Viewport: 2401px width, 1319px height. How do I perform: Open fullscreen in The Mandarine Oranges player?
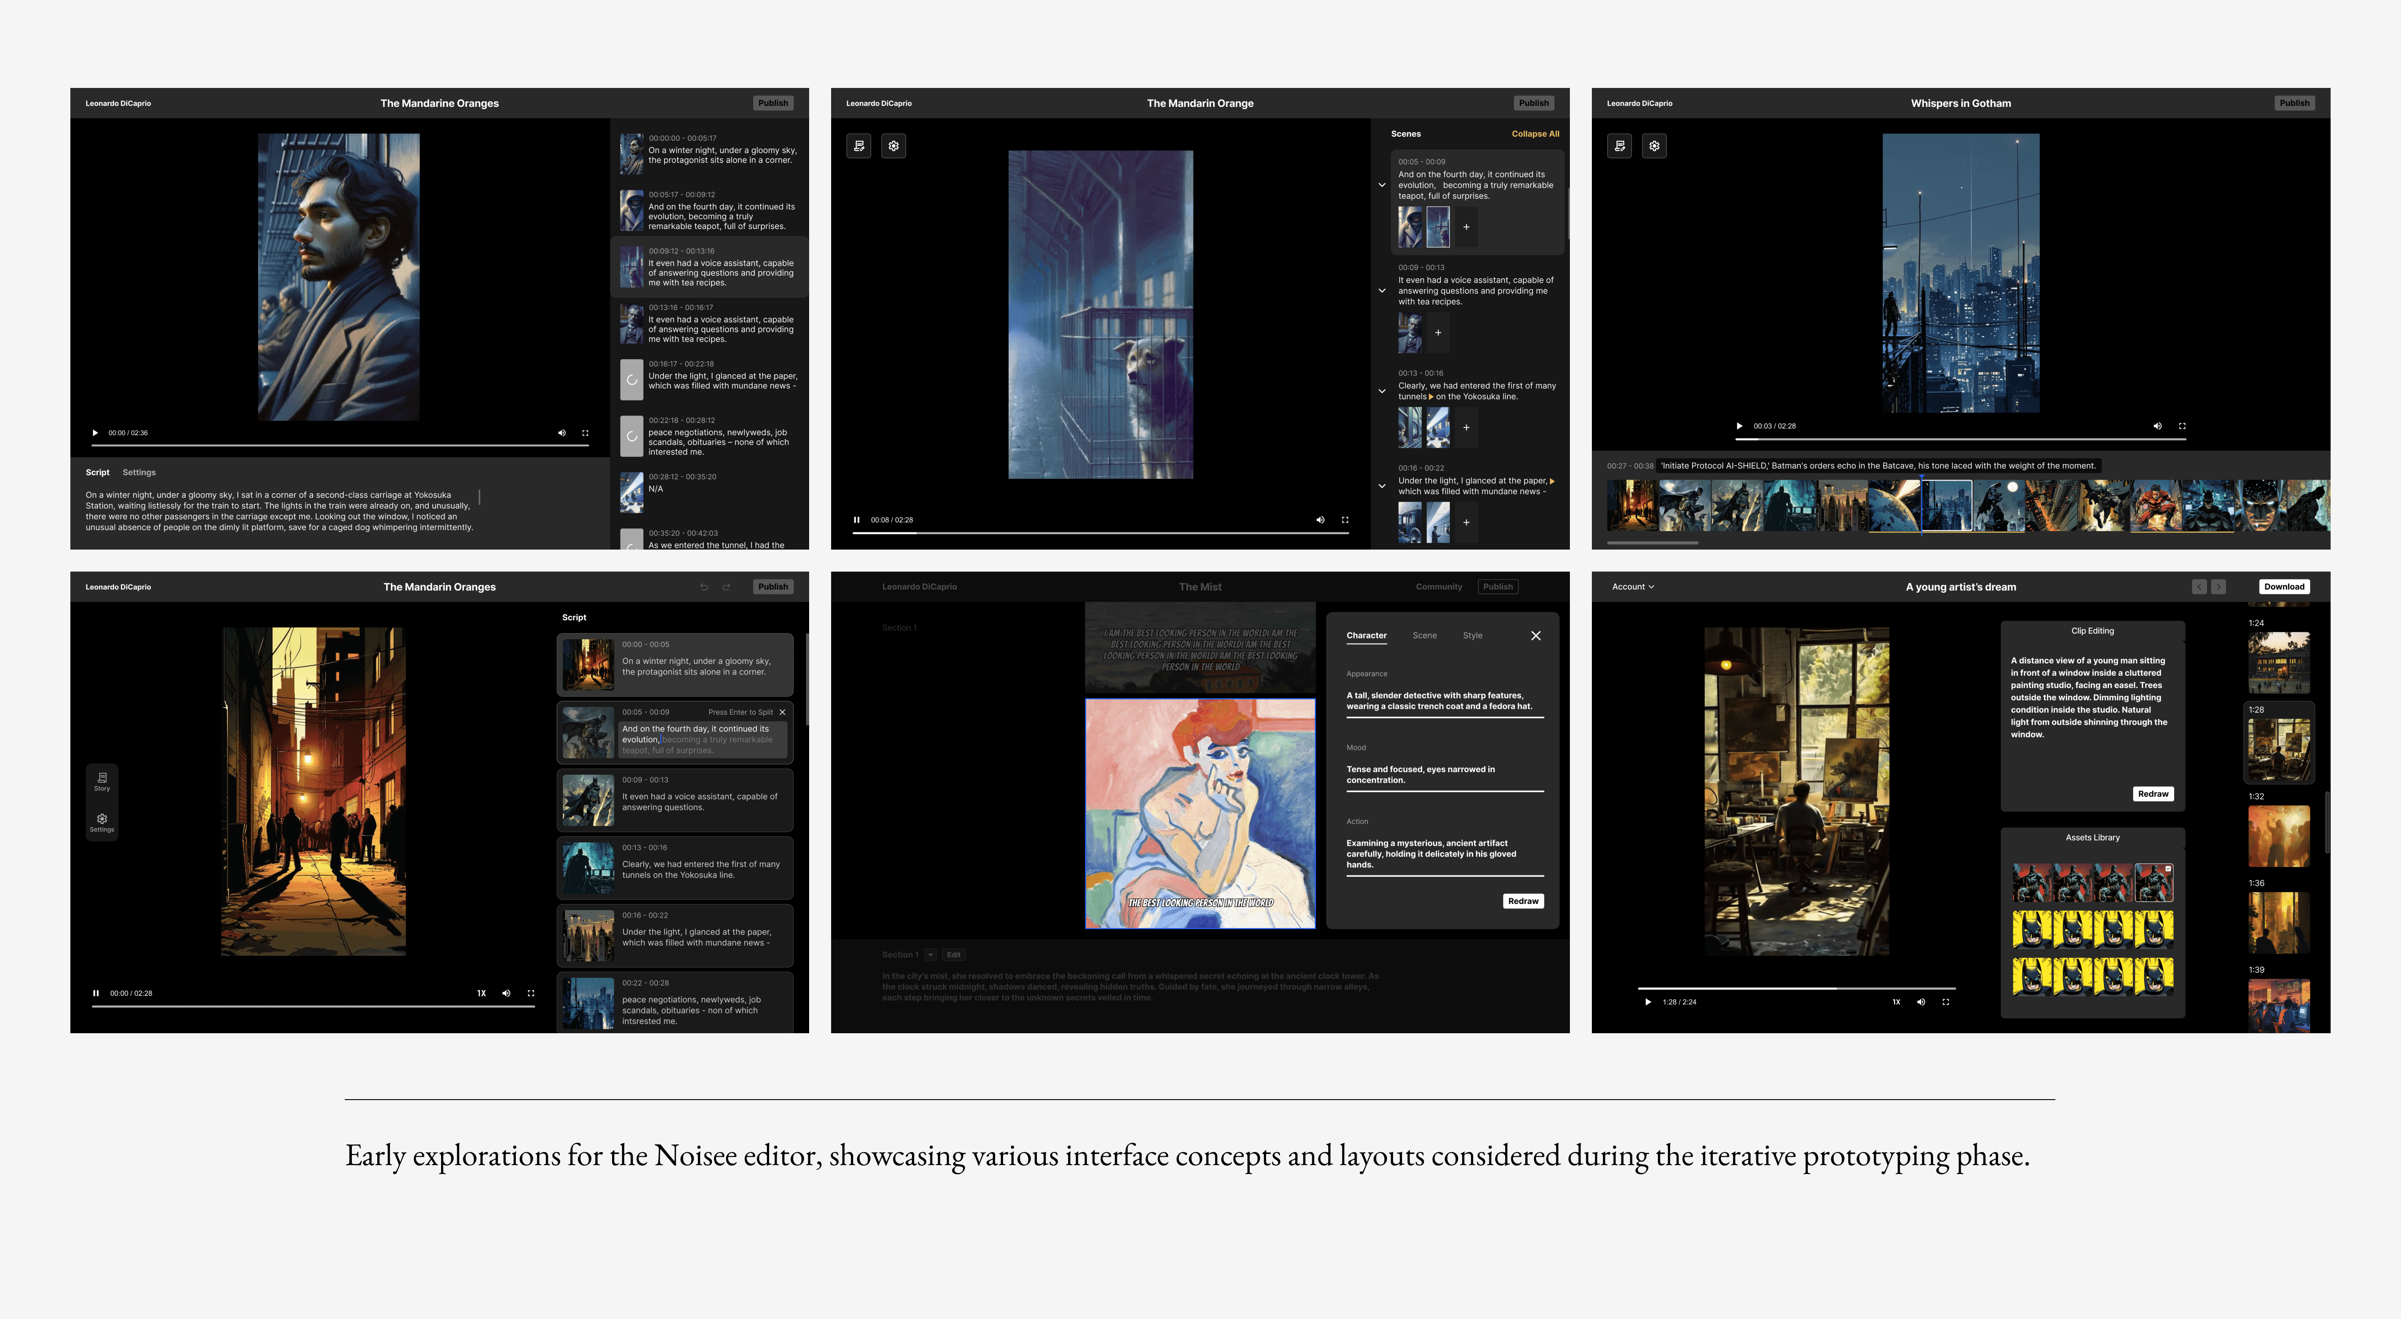click(x=585, y=433)
